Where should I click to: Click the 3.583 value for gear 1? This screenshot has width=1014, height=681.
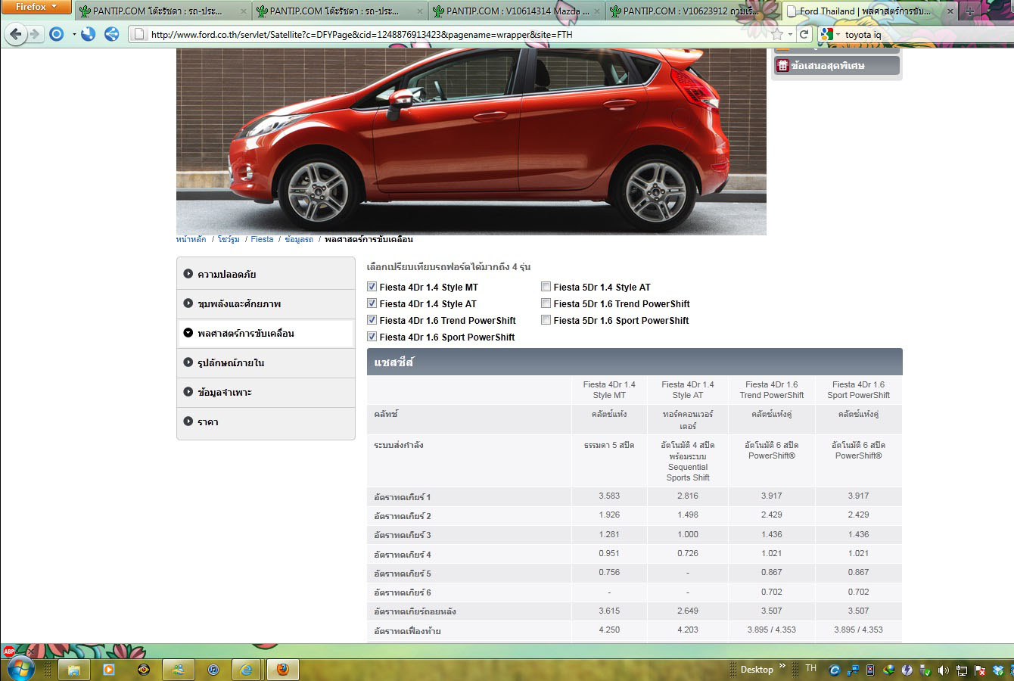coord(609,496)
